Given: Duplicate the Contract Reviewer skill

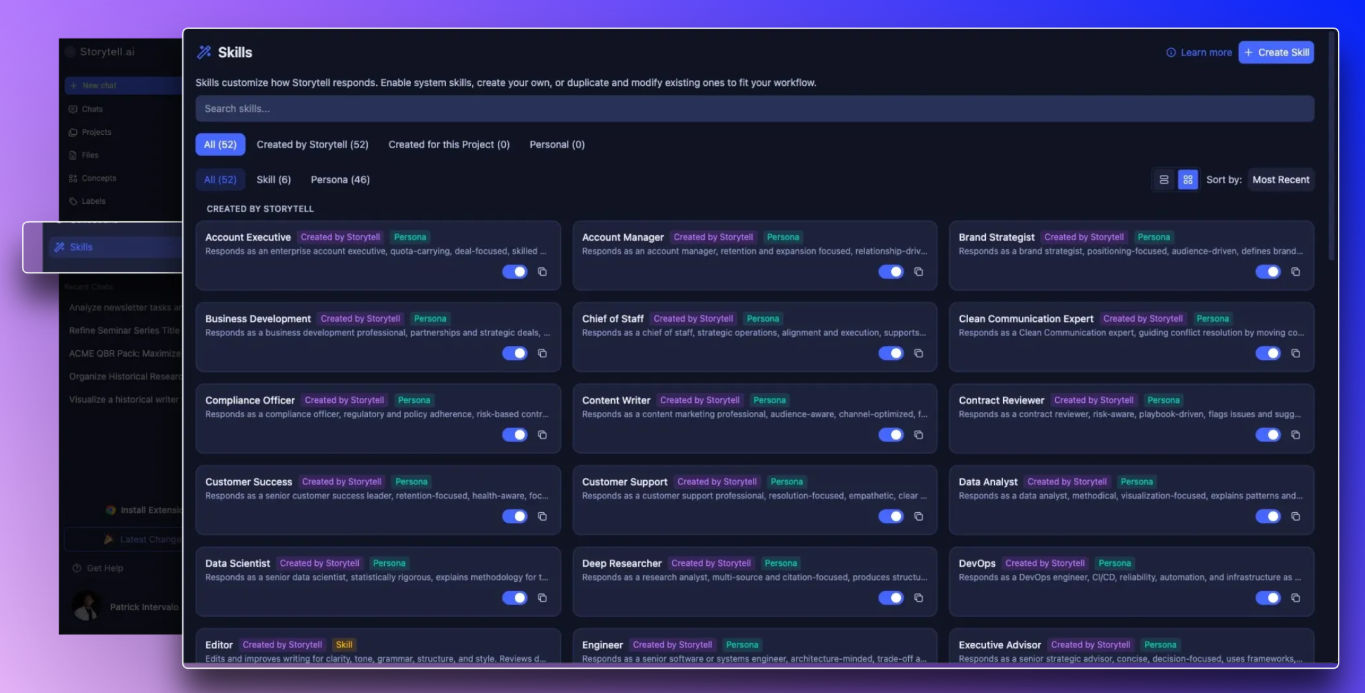Looking at the screenshot, I should tap(1295, 435).
